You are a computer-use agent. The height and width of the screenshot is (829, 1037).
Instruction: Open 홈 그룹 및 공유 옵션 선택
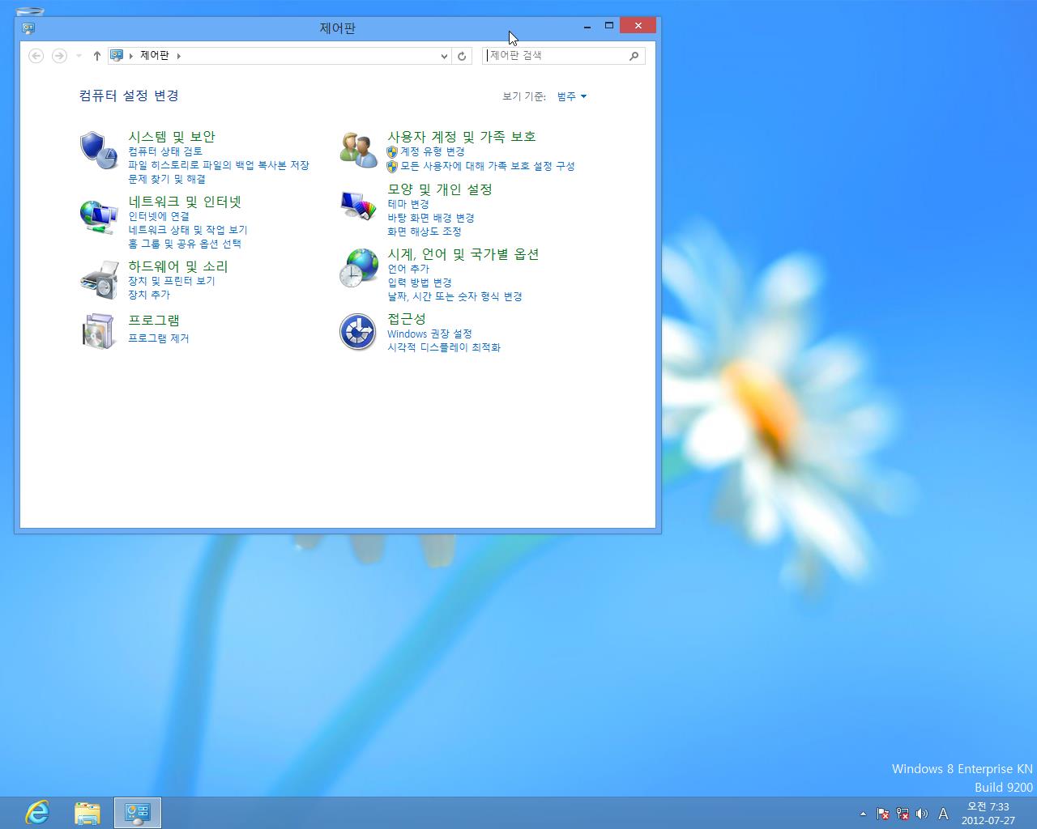coord(185,244)
